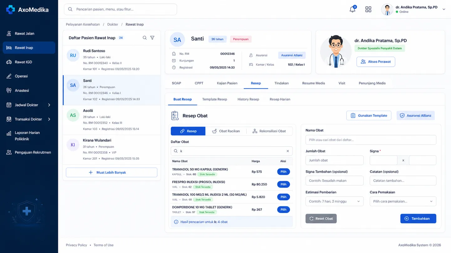Image resolution: width=451 pixels, height=253 pixels.
Task: Open Rawat Jalan from the sidebar
Action: click(x=29, y=33)
